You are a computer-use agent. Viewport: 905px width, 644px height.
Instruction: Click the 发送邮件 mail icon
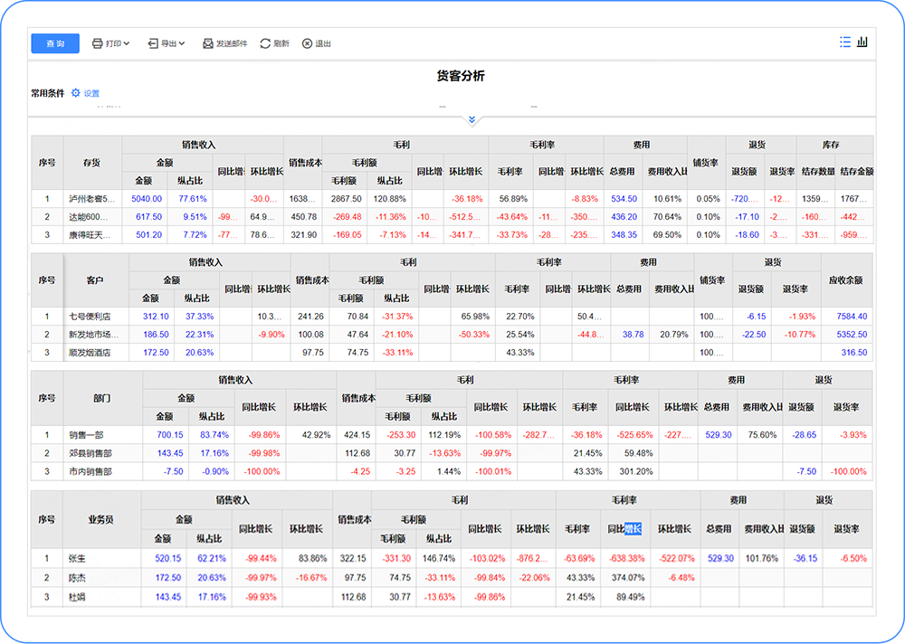click(x=208, y=43)
